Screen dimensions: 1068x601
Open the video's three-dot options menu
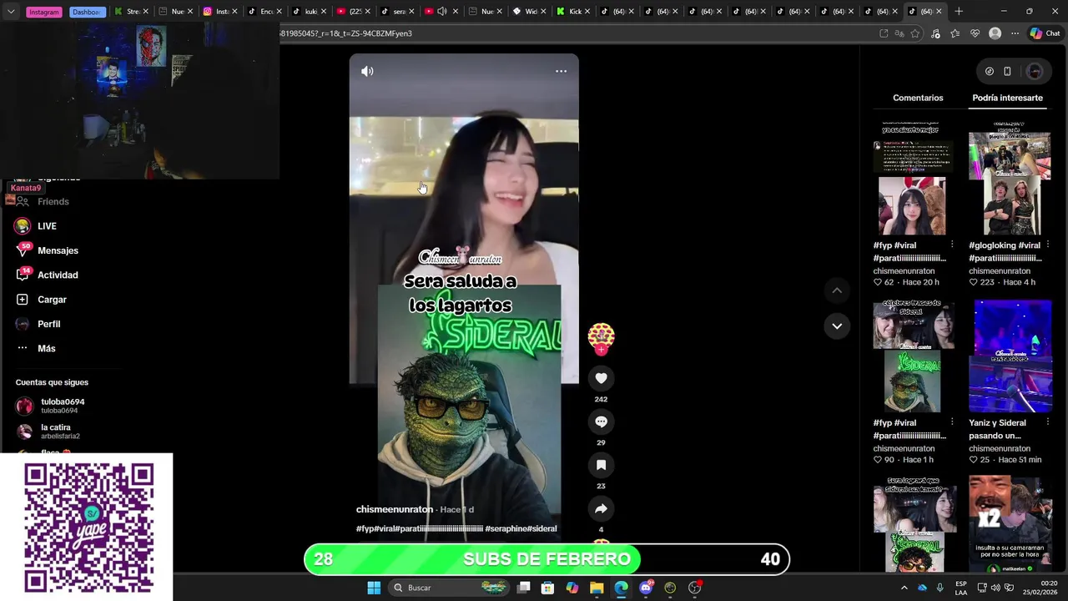tap(561, 71)
